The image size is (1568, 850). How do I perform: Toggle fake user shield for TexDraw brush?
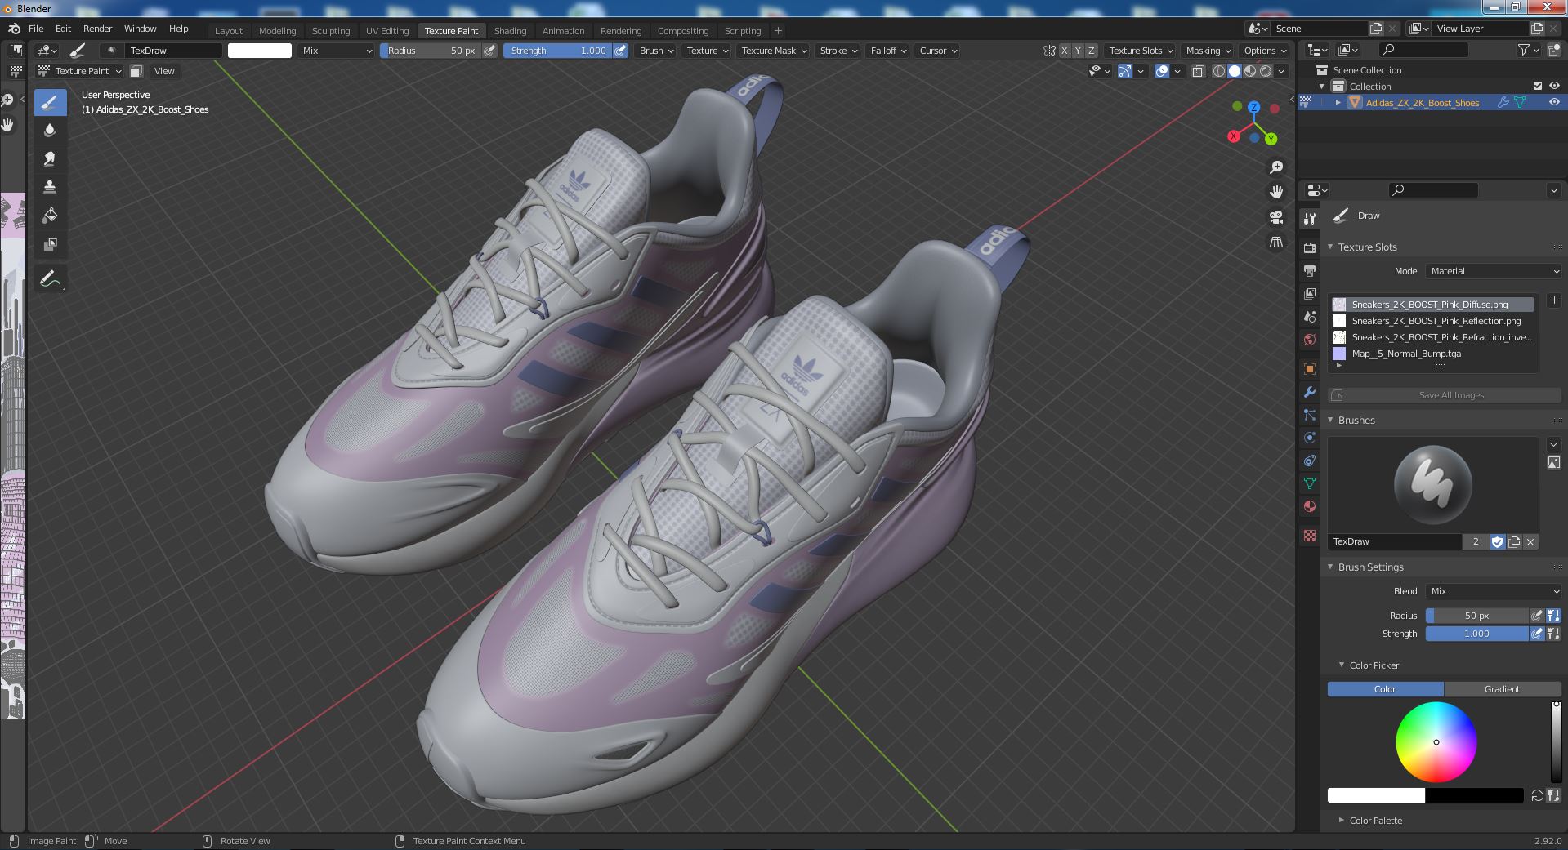(x=1497, y=541)
